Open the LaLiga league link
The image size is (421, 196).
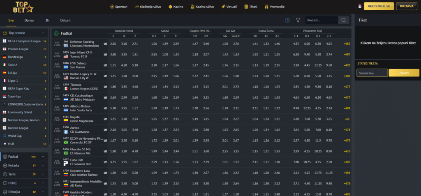pyautogui.click(x=13, y=73)
